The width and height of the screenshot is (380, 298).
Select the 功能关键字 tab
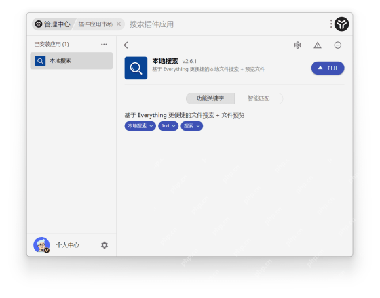tap(210, 98)
